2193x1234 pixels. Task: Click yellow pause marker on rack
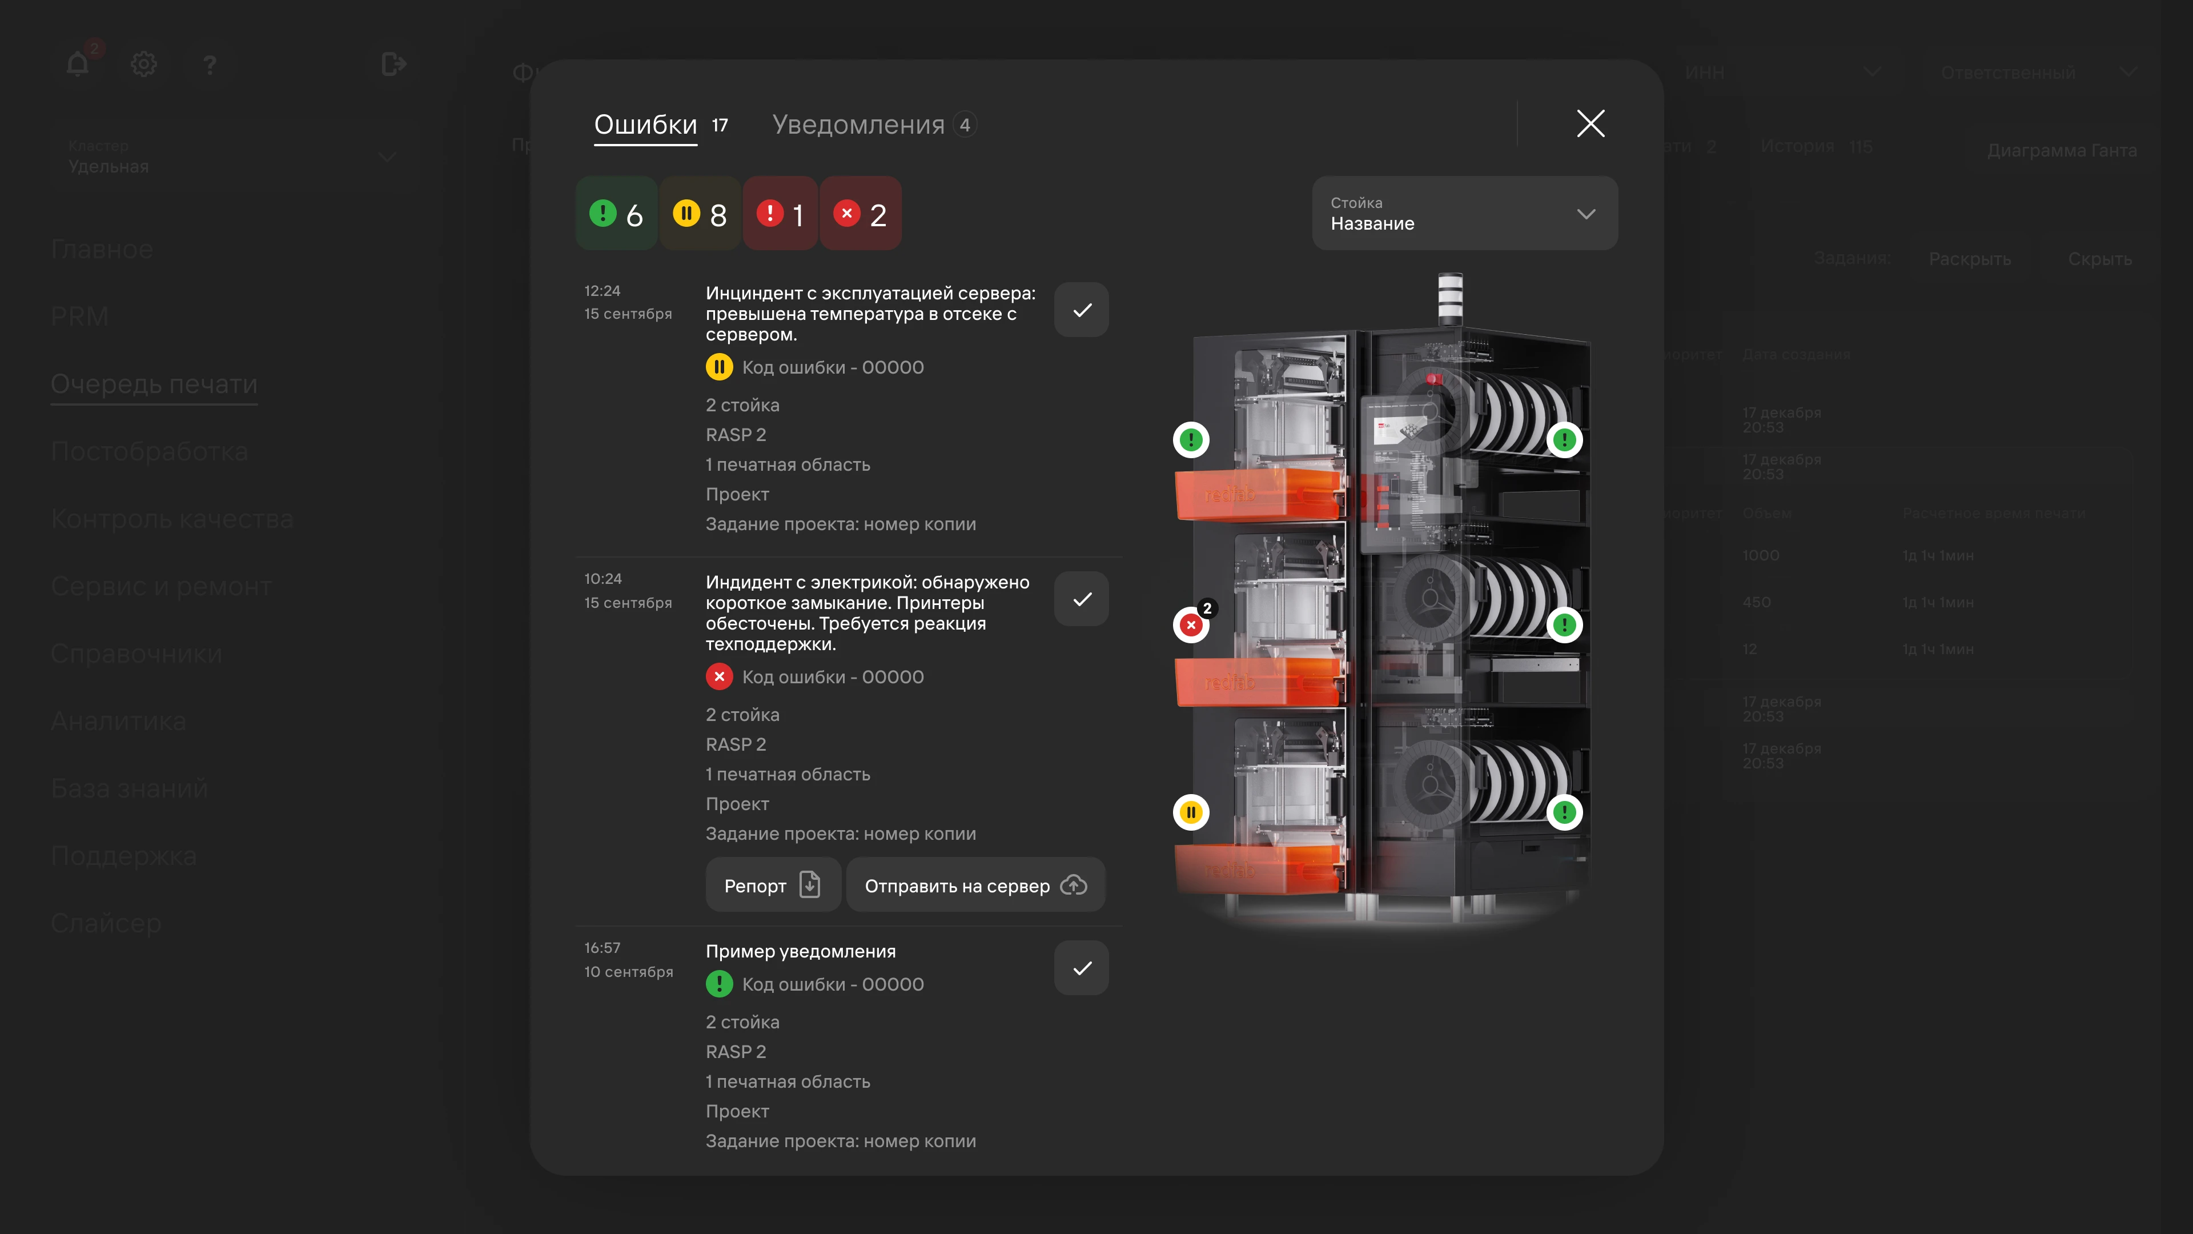pyautogui.click(x=1191, y=812)
